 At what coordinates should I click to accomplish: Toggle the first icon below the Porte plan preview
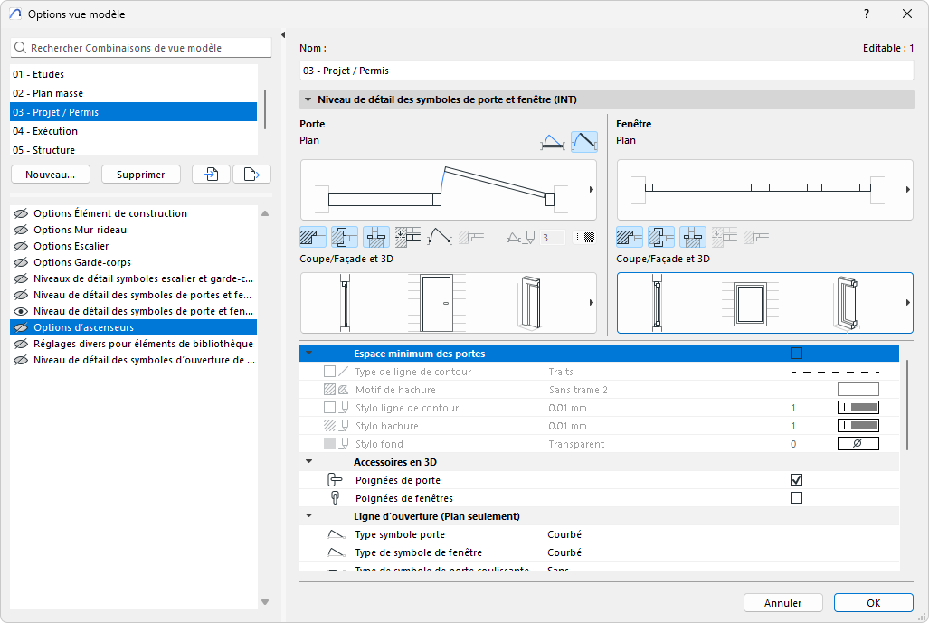click(x=312, y=237)
